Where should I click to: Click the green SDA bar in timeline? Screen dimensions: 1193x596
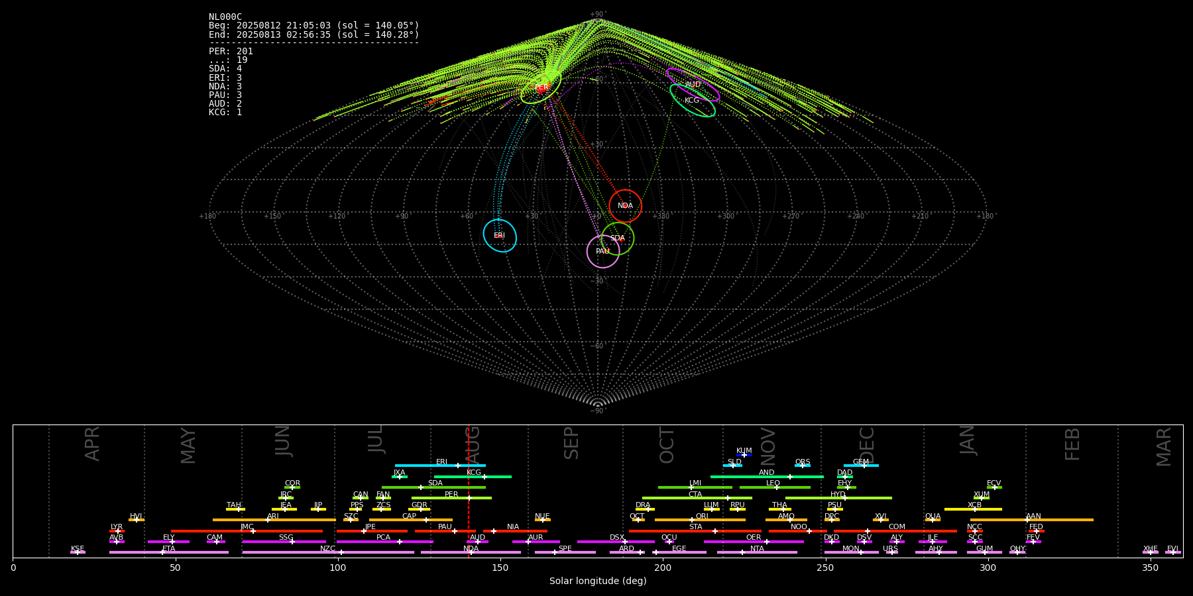click(x=433, y=487)
